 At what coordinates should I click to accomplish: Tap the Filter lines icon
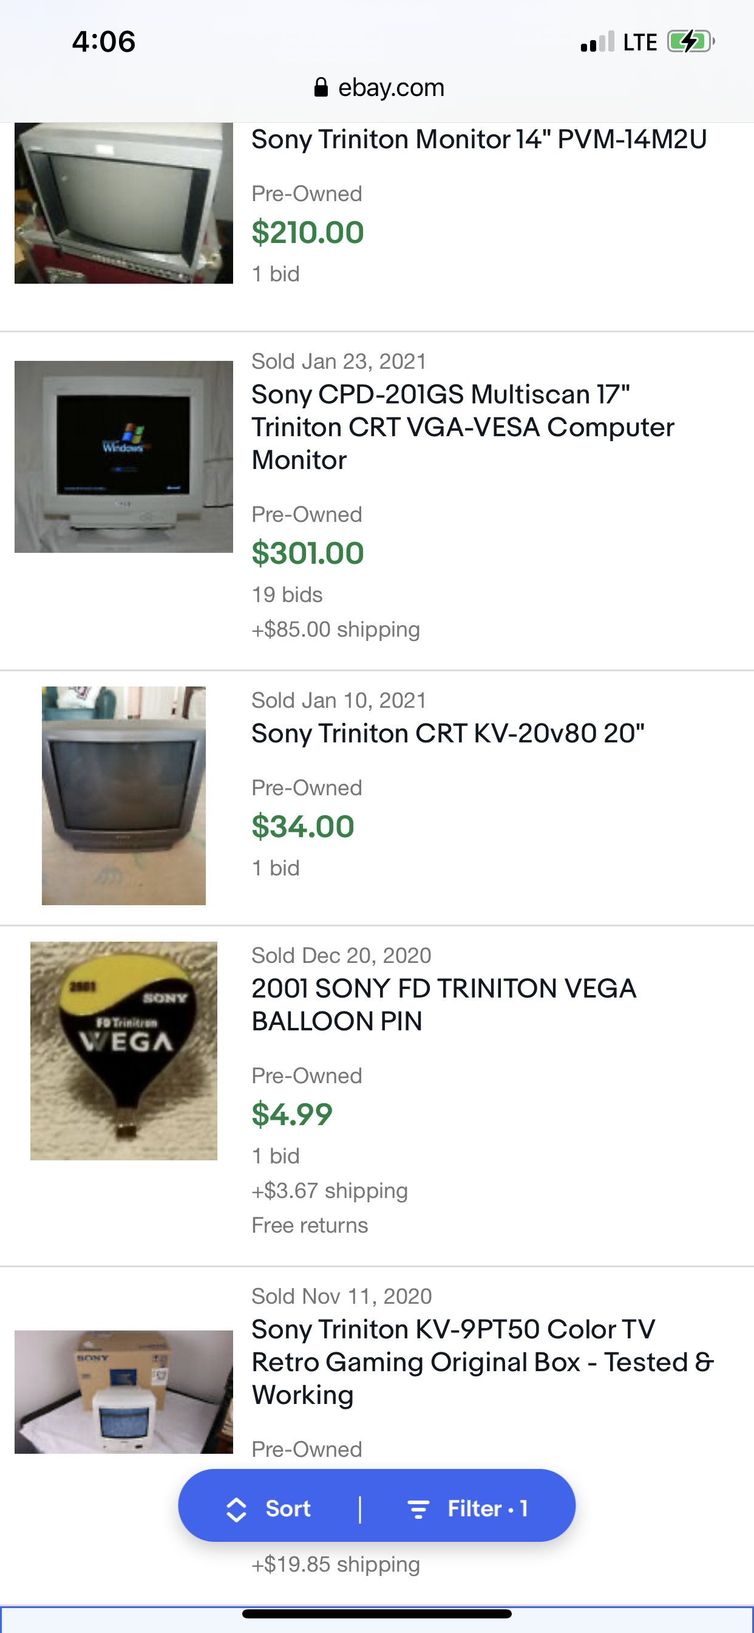click(418, 1510)
